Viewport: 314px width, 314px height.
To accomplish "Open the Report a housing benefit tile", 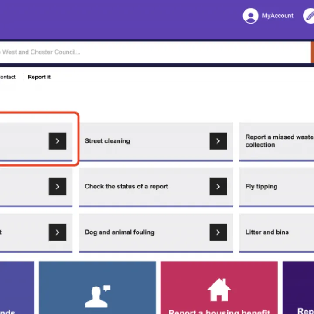I will point(219,287).
